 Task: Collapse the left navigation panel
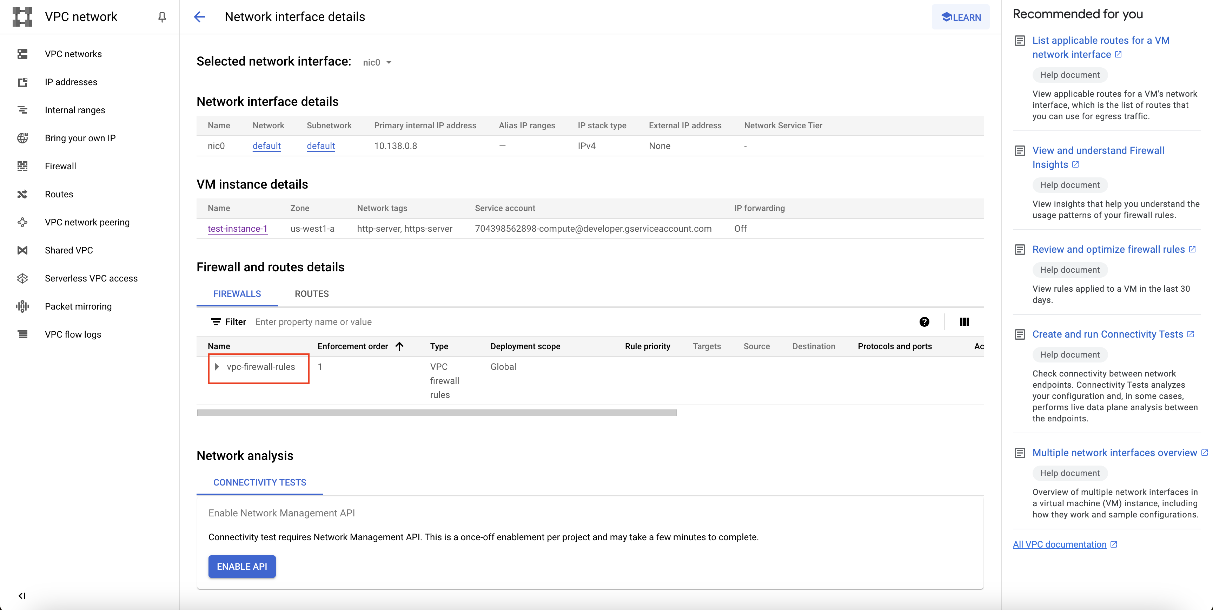click(22, 596)
